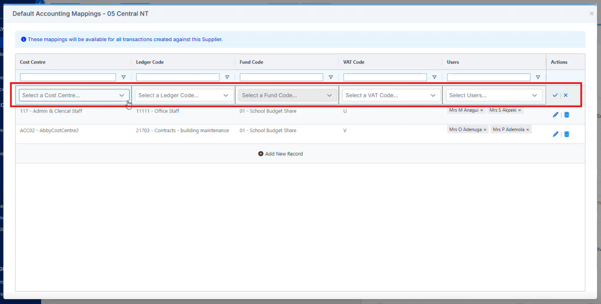
Task: Click Add New Record
Action: click(x=281, y=154)
